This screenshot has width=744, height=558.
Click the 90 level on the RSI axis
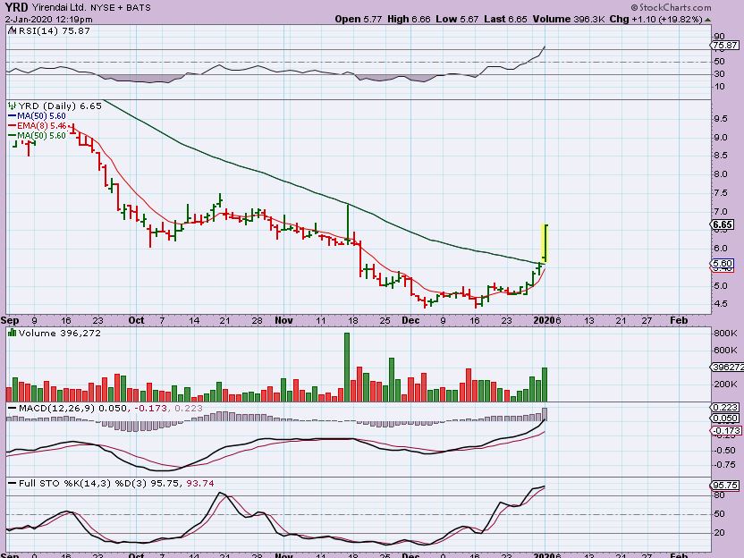pos(719,36)
